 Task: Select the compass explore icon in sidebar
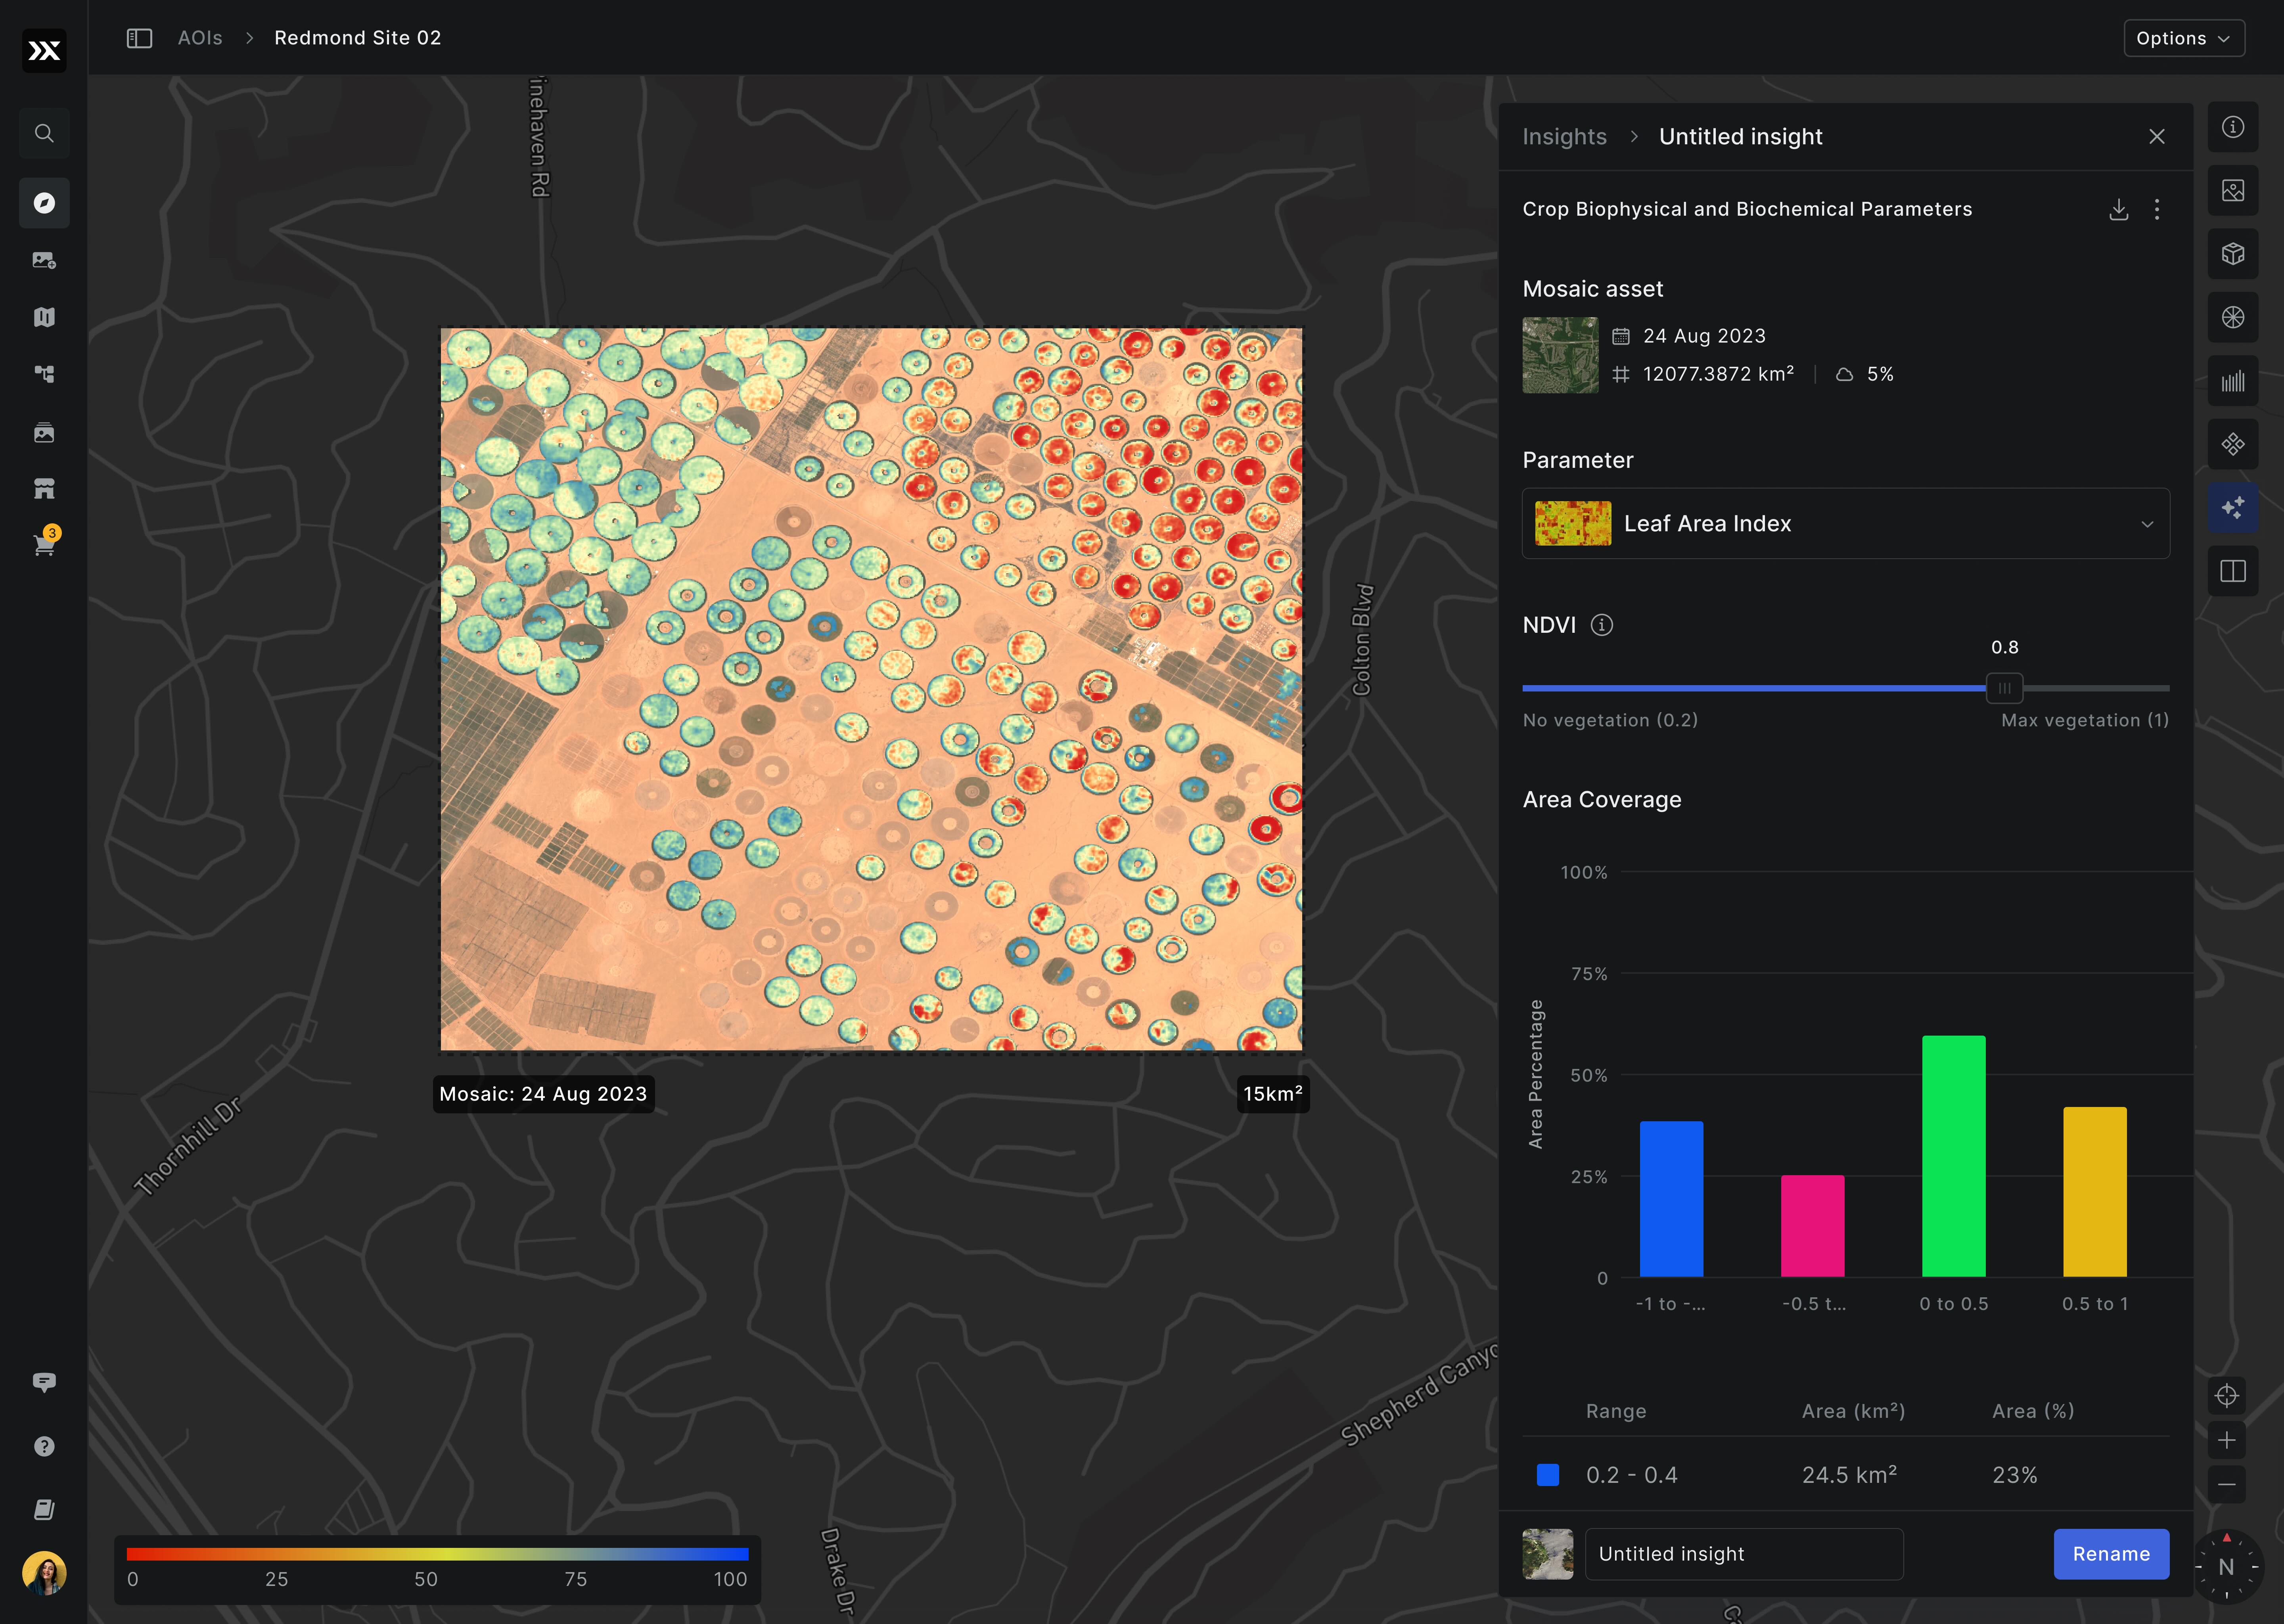click(x=44, y=203)
